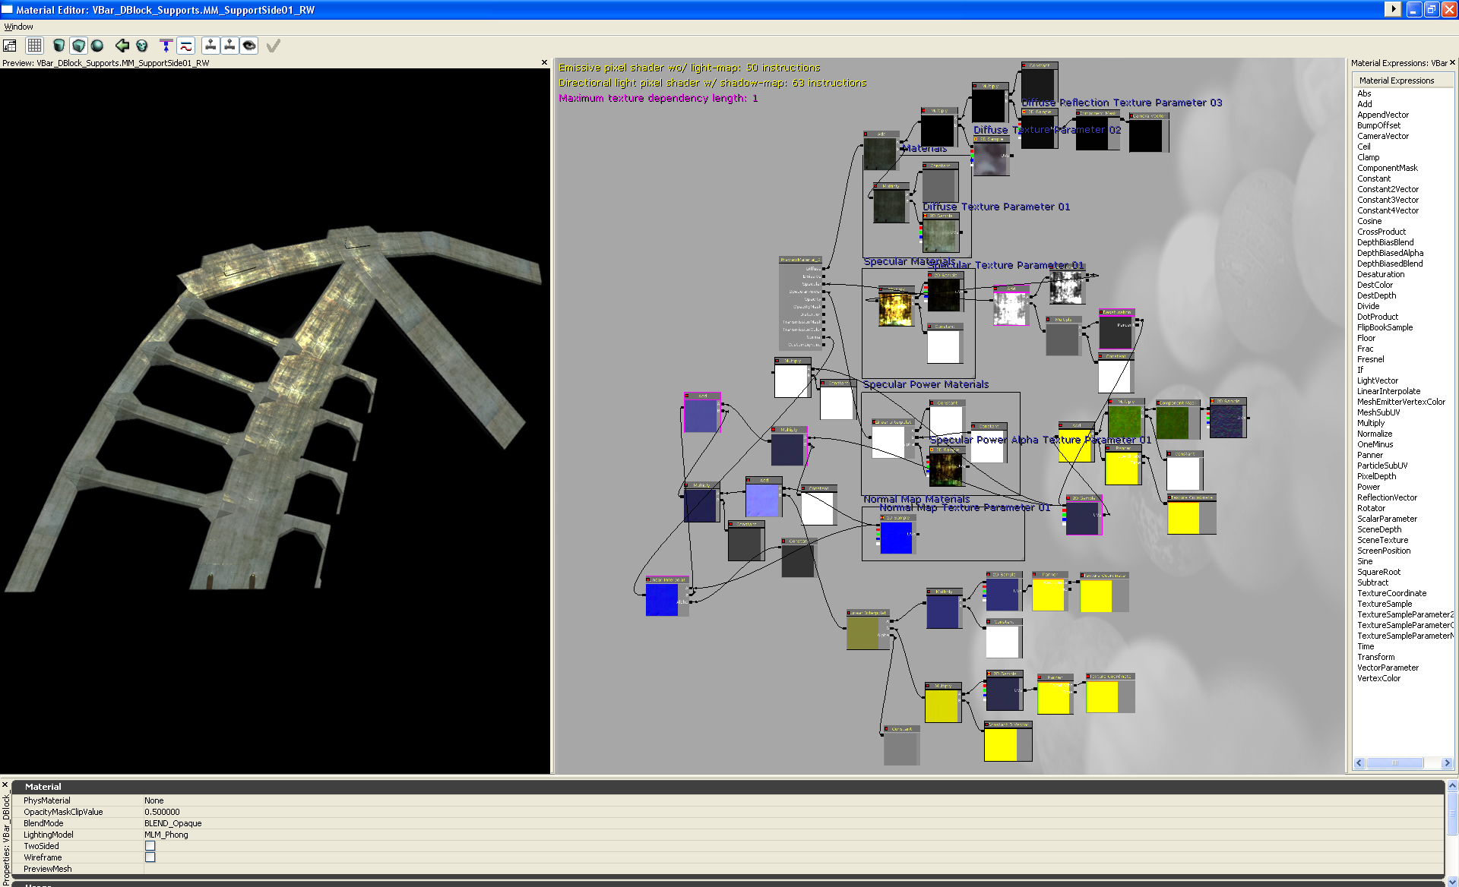
Task: Select ComponentMask expression in the list
Action: pyautogui.click(x=1388, y=168)
